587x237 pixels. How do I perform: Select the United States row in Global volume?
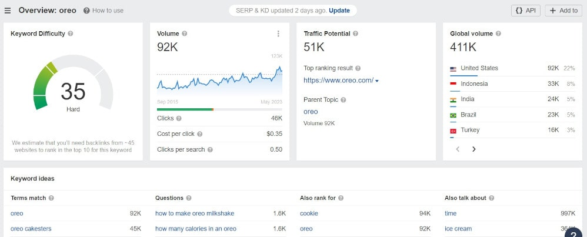pyautogui.click(x=512, y=68)
